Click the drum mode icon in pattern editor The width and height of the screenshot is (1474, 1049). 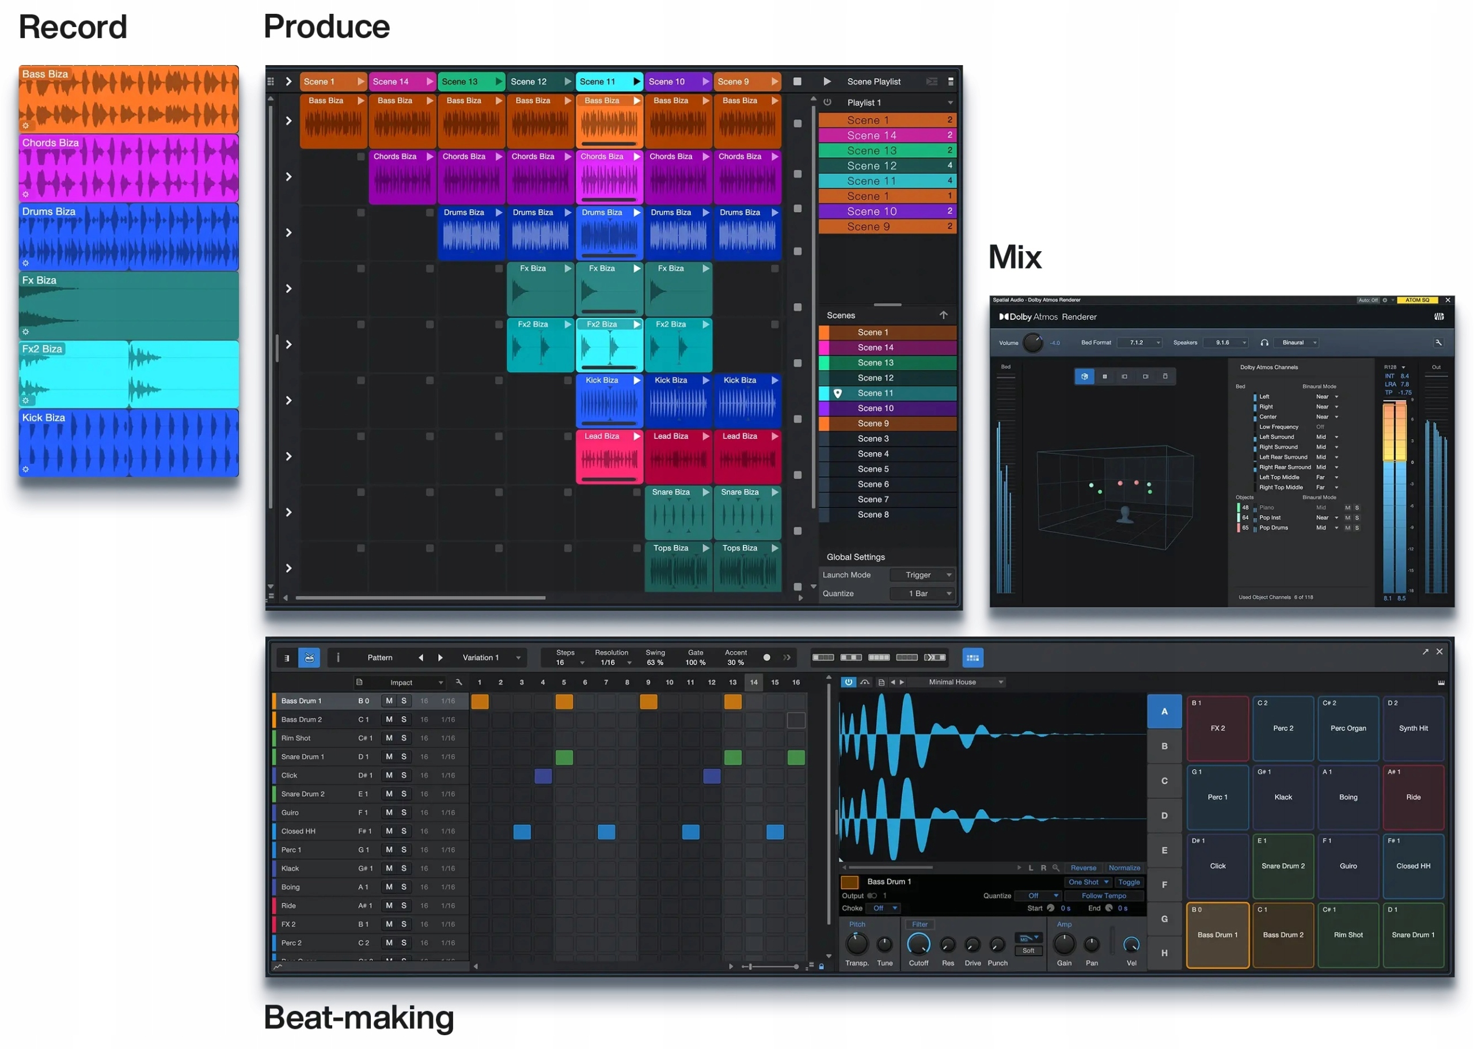point(309,657)
